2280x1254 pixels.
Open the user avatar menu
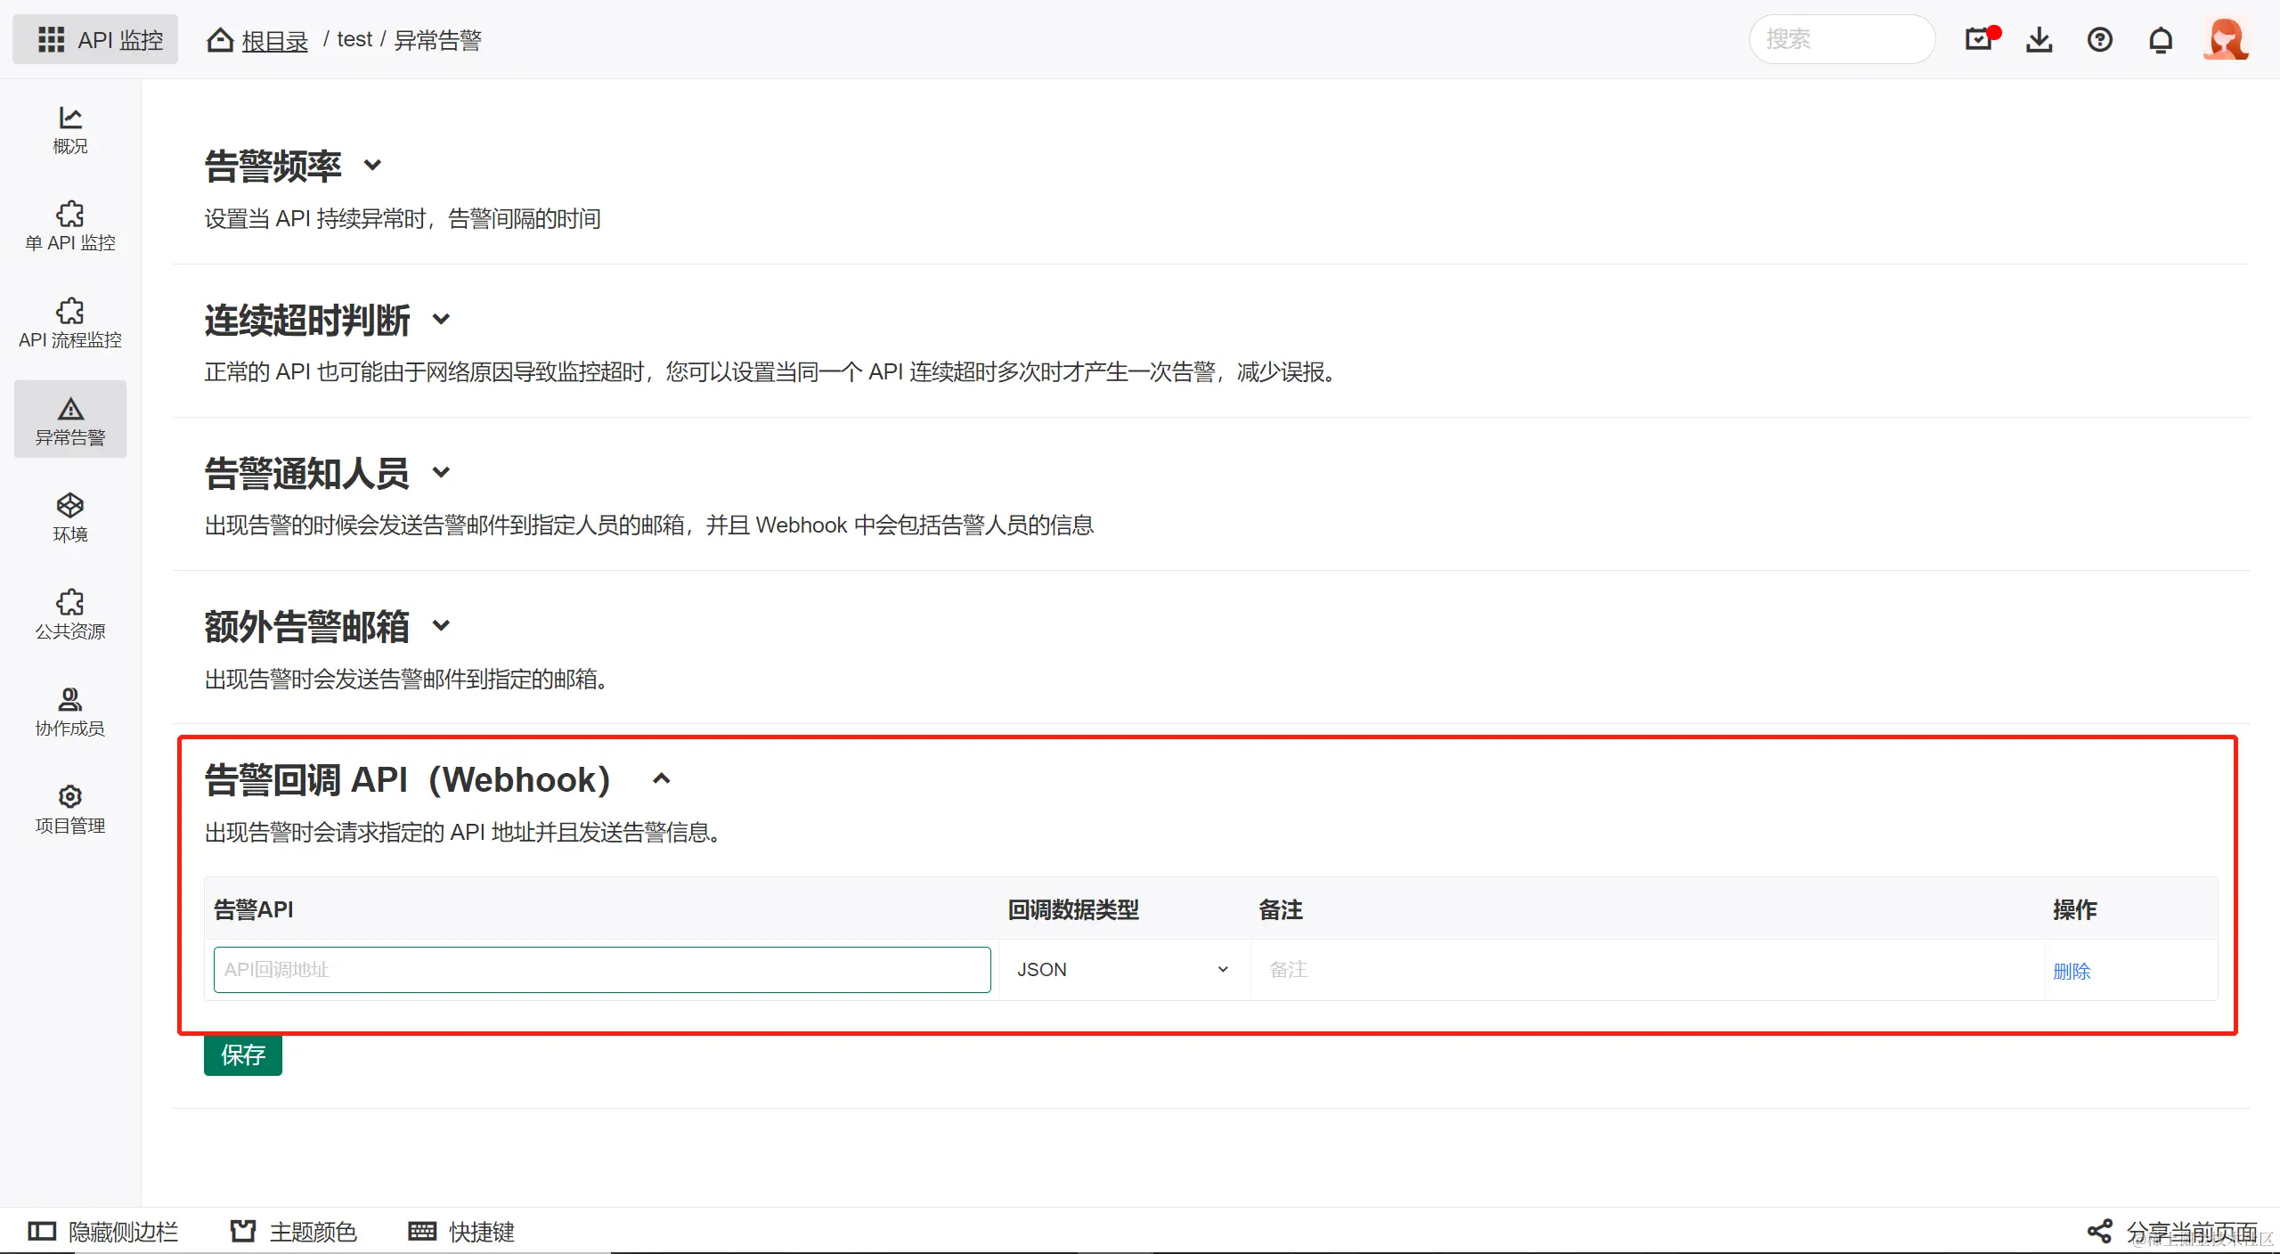coord(2225,40)
